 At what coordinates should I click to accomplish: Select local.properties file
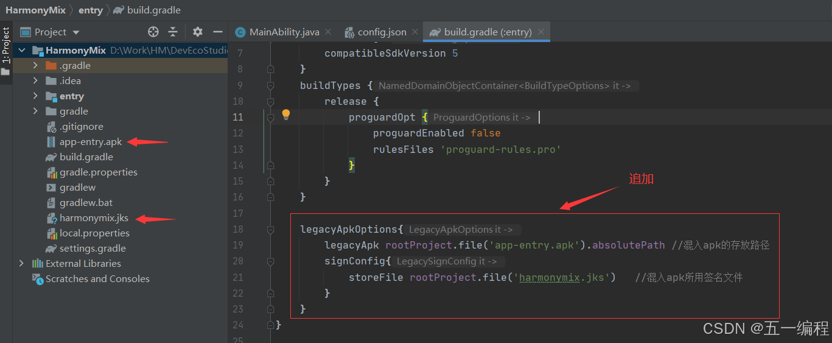pos(94,233)
